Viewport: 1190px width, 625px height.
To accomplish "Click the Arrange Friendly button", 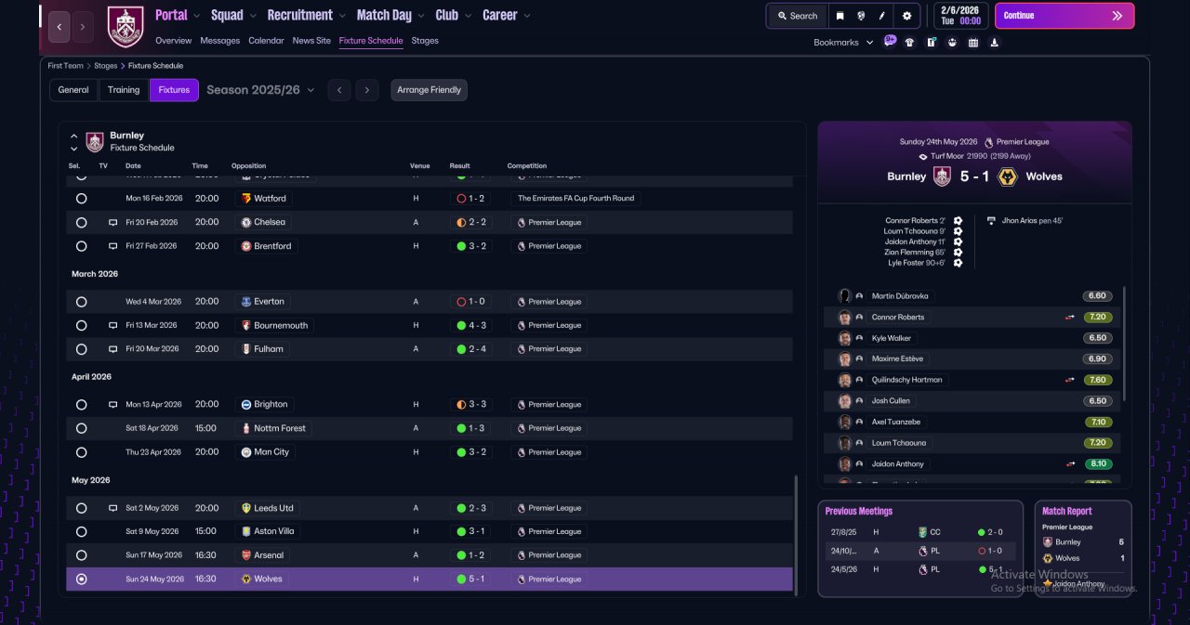I will coord(429,90).
